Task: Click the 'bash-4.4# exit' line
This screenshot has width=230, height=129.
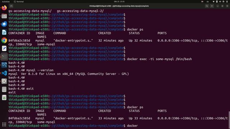Action: 21,89
